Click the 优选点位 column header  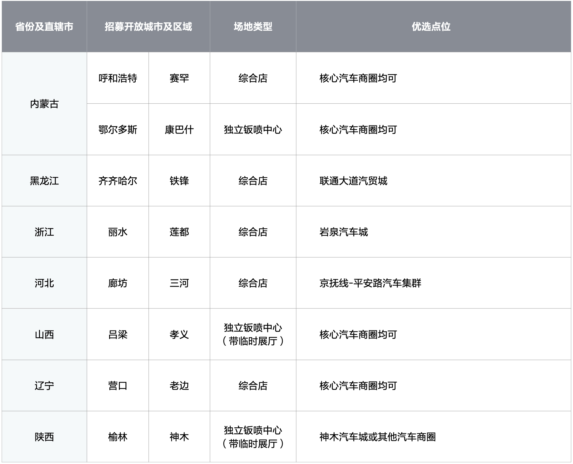tap(431, 27)
